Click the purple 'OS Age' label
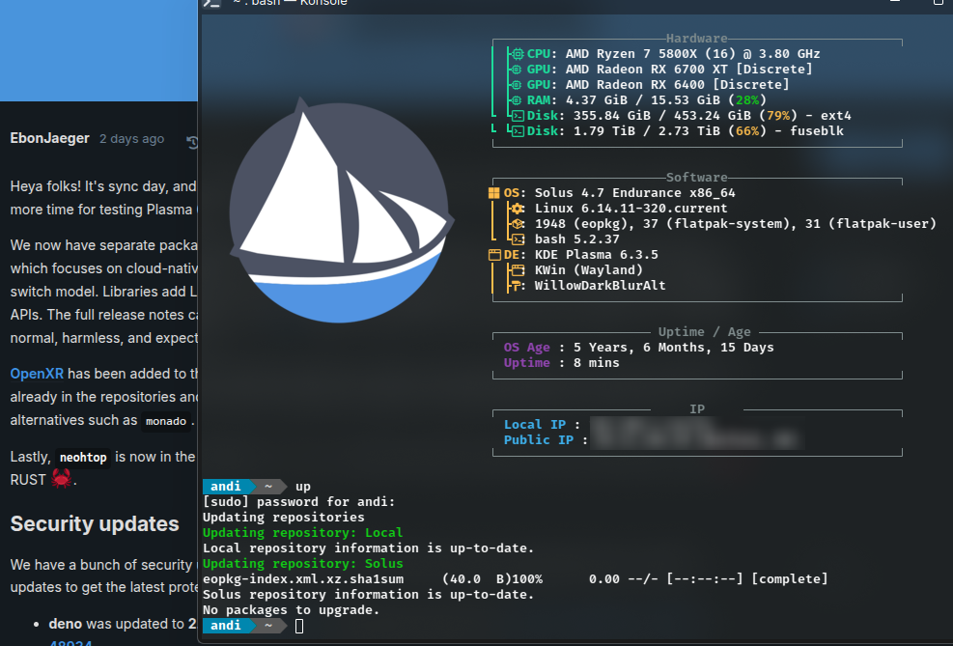The width and height of the screenshot is (953, 646). [527, 347]
